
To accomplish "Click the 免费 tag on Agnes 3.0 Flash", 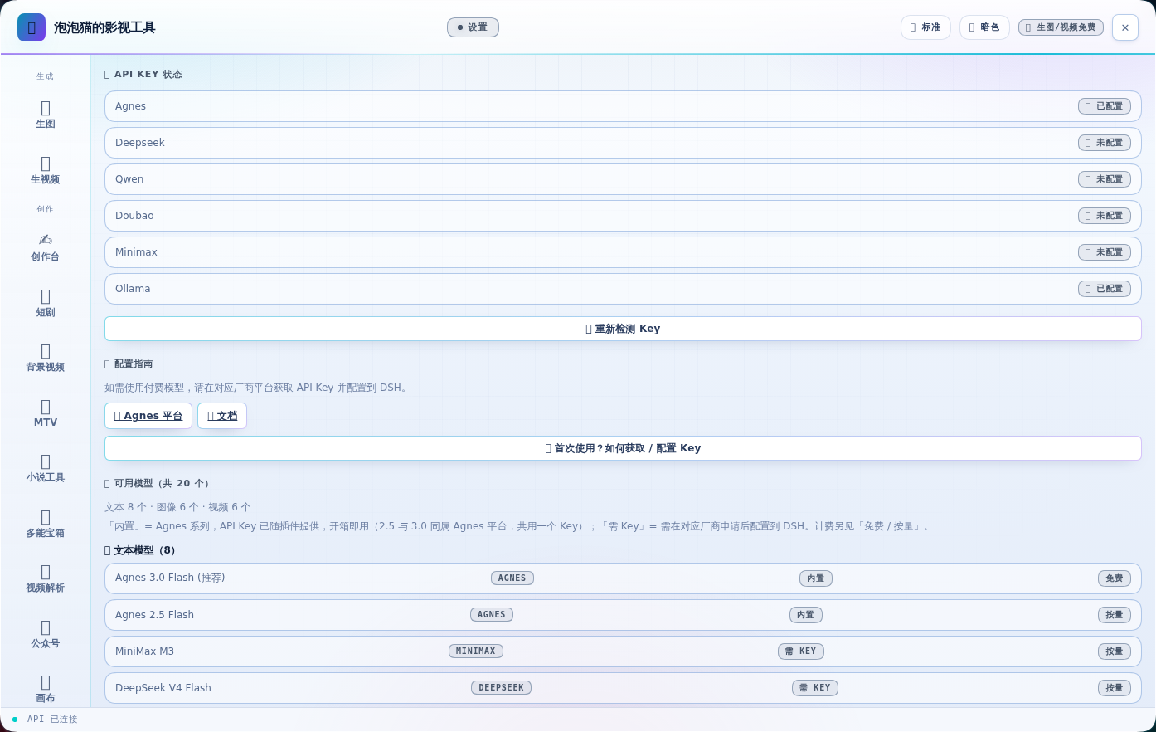I will (x=1115, y=578).
